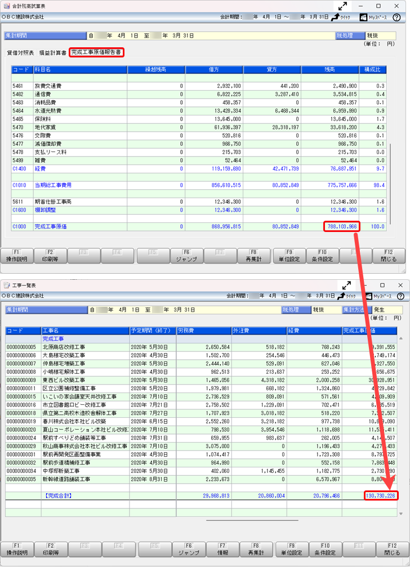The height and width of the screenshot is (567, 410).
Task: Click F8 再集計 in 合計残高試算表 window
Action: (253, 256)
